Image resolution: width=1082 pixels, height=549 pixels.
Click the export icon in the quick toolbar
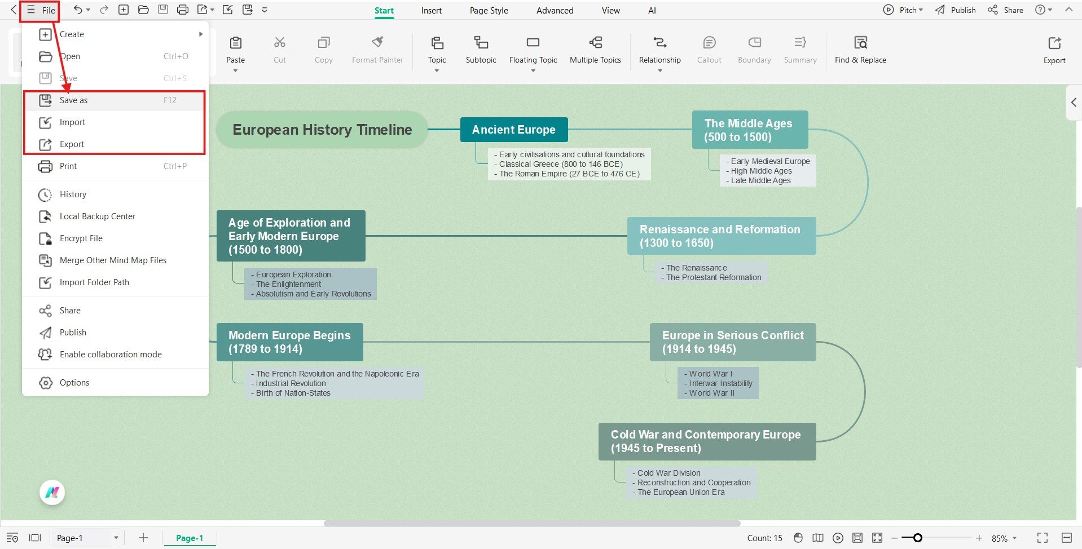pyautogui.click(x=202, y=10)
